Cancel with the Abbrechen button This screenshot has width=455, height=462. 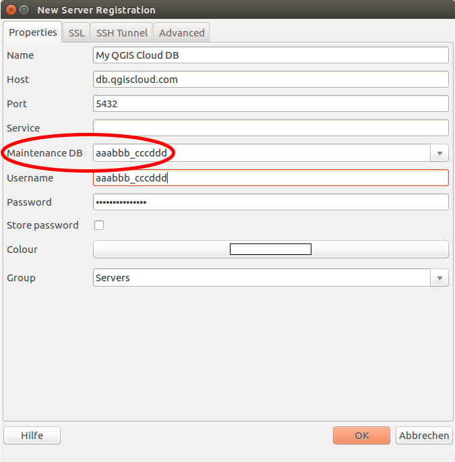424,436
